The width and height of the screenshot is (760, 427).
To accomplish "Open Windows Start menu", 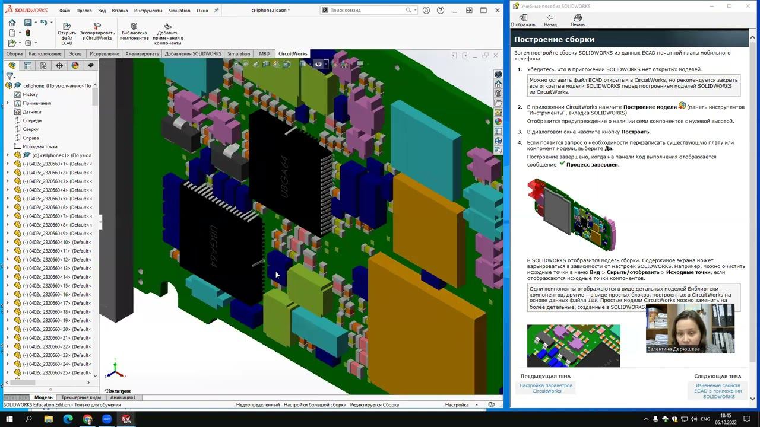I will (x=9, y=419).
